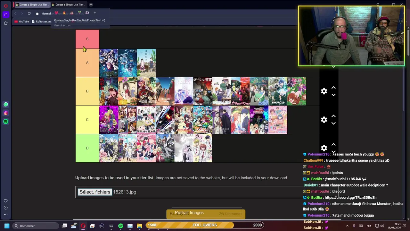Open the sidebar three-dots more options
Viewport: 410px width, 231px height.
point(6,214)
